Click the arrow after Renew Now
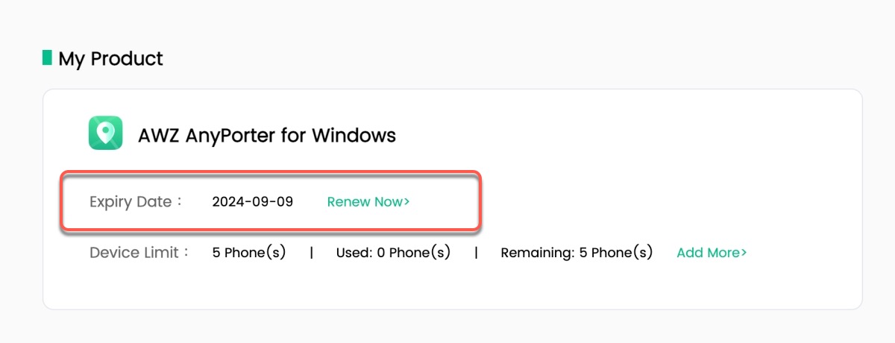This screenshot has width=895, height=343. pyautogui.click(x=406, y=201)
